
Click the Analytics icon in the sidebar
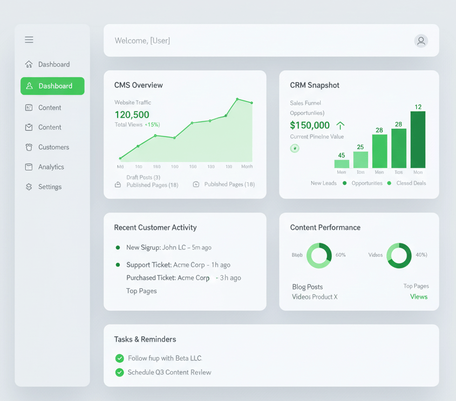[x=29, y=167]
